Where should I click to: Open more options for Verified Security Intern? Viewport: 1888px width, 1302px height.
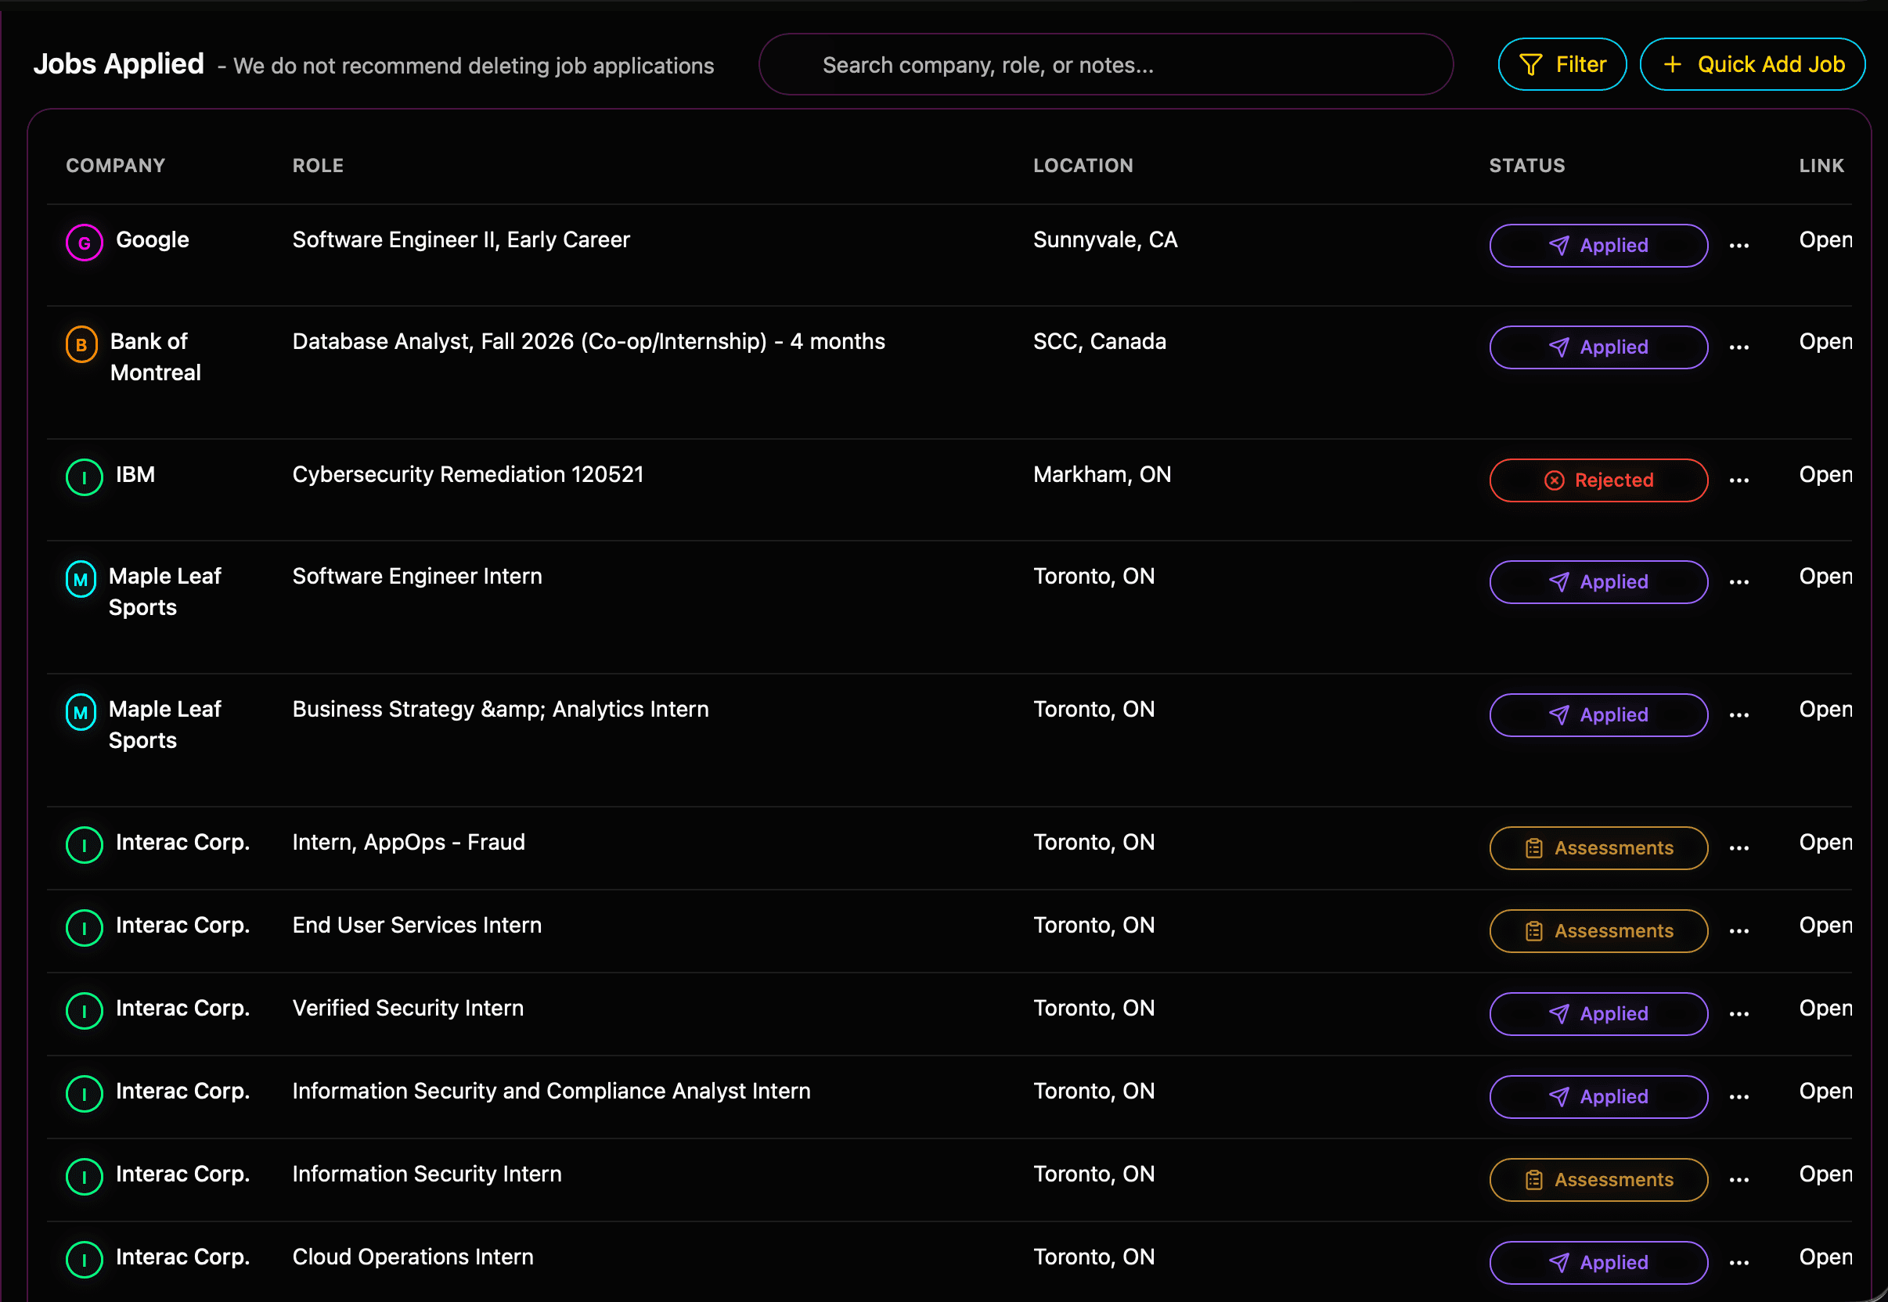1738,1014
